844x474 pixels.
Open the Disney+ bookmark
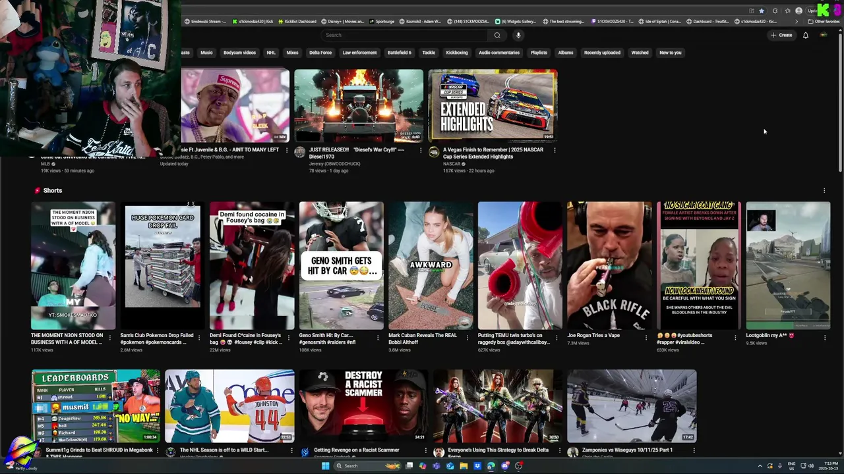point(343,21)
